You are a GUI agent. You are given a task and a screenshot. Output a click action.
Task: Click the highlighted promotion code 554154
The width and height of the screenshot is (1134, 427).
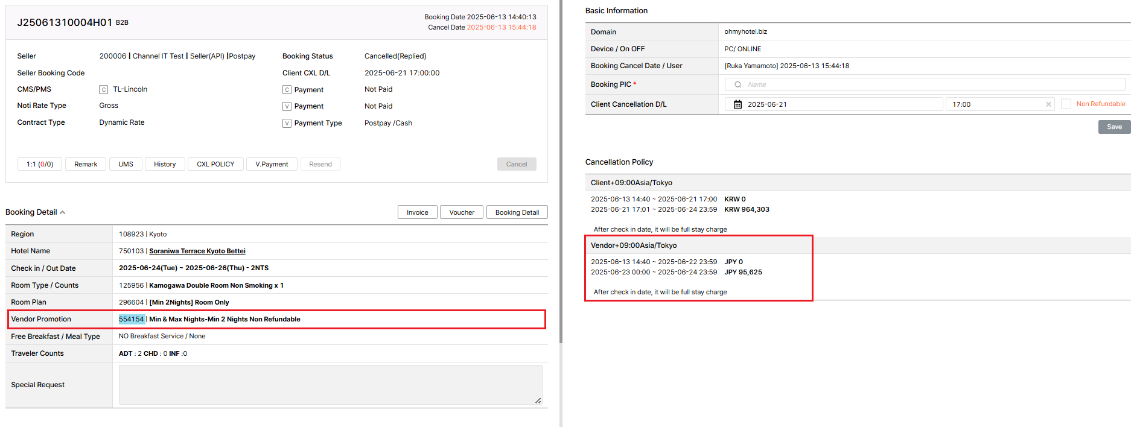point(131,319)
